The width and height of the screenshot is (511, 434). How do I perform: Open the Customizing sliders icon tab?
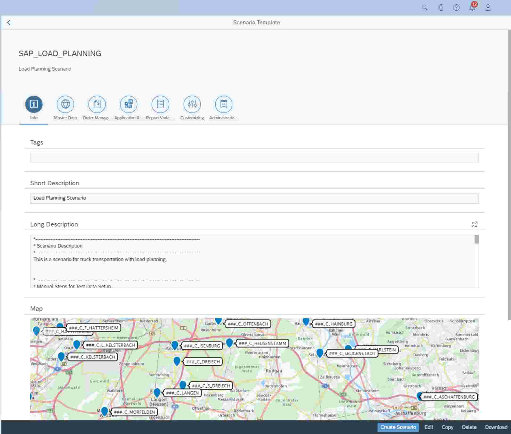192,104
